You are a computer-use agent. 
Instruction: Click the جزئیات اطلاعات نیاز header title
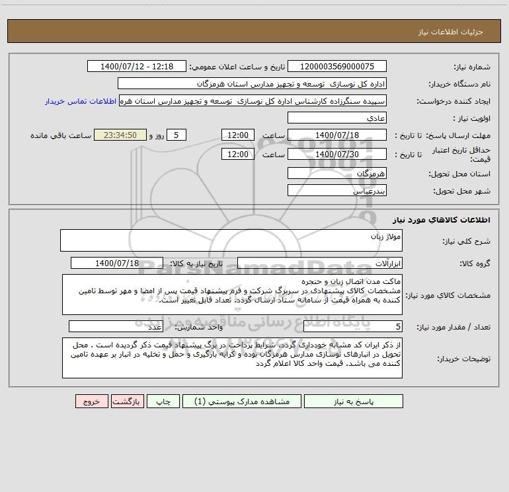point(451,32)
